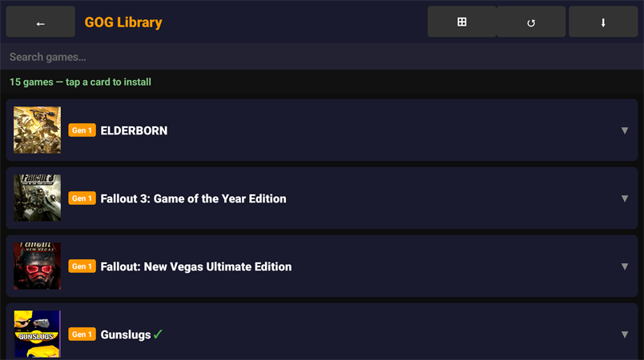Click the Gunslugs installed checkmark
644x360 pixels.
click(158, 334)
